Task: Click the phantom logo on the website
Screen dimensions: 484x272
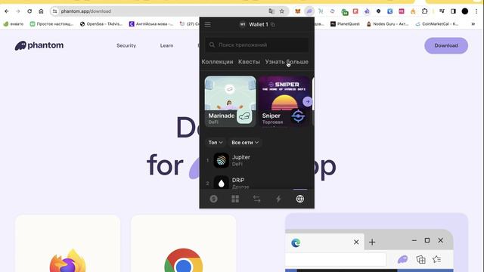Action: [39, 45]
